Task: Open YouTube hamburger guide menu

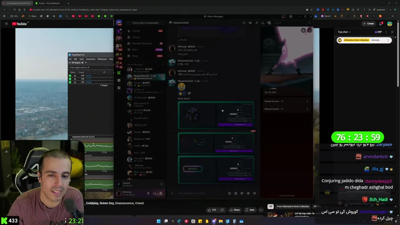Action: [x=6, y=24]
